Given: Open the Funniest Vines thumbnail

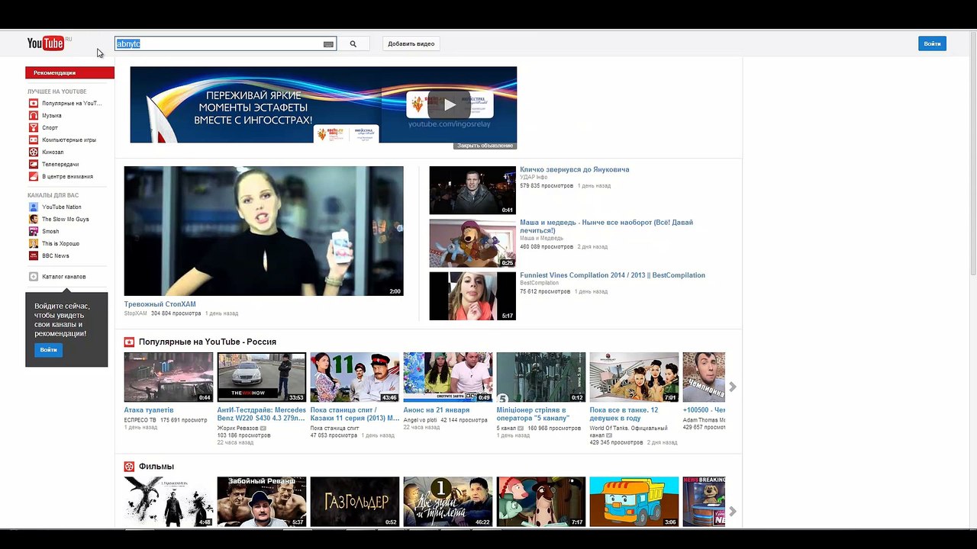Looking at the screenshot, I should click(x=472, y=296).
